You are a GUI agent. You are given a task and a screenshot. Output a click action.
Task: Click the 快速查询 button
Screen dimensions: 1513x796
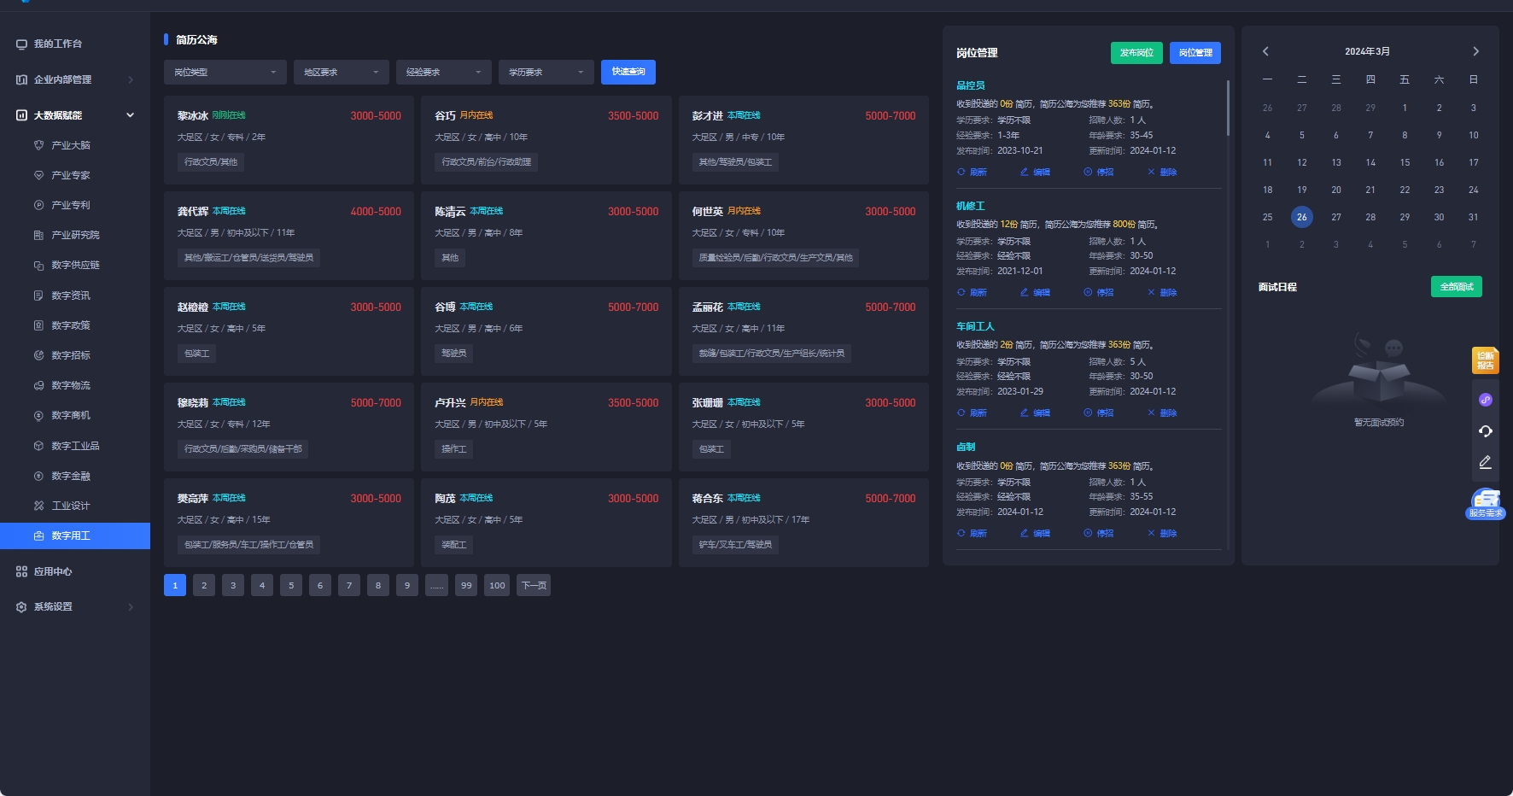click(628, 72)
